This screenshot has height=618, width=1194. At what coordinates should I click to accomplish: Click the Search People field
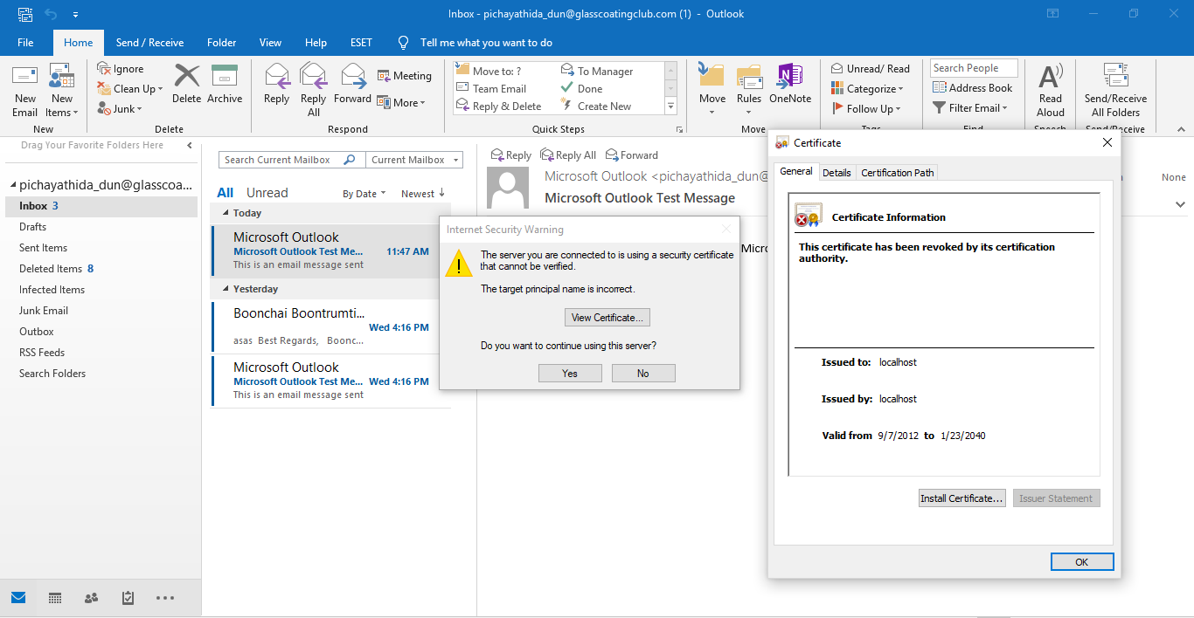tap(974, 68)
